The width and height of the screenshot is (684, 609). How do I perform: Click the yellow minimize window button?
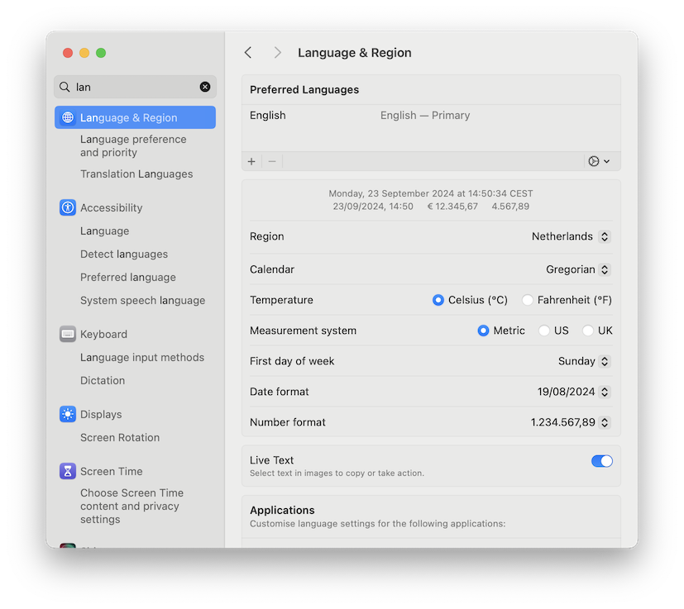pos(84,53)
